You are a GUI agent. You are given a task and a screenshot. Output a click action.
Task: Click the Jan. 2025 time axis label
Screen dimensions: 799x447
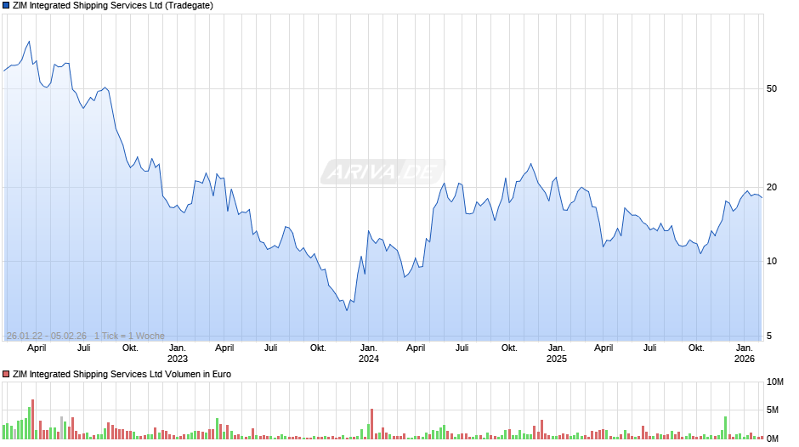pos(557,354)
